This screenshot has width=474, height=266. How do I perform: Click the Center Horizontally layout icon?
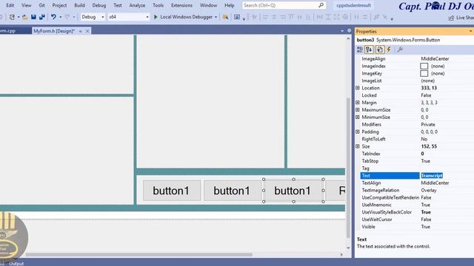356,17
